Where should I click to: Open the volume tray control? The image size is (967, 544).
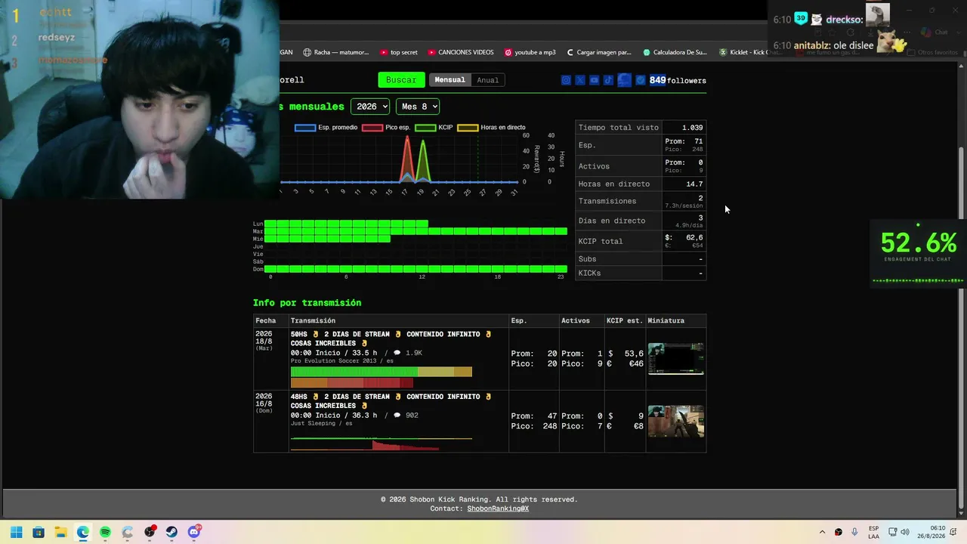pyautogui.click(x=905, y=532)
